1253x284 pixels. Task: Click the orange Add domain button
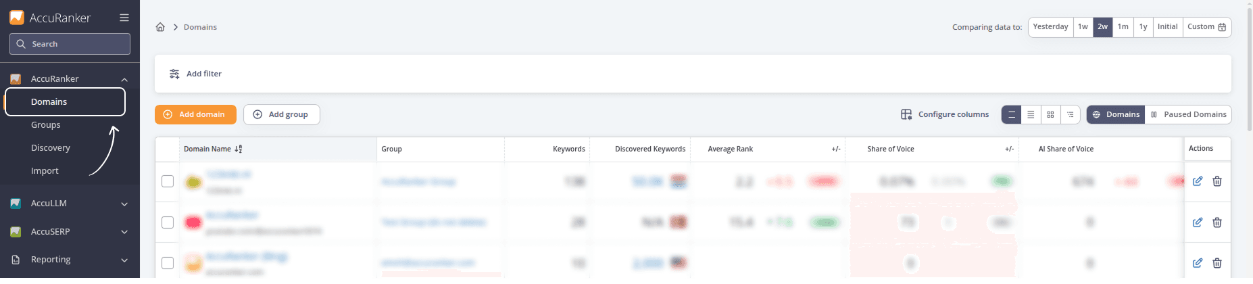[195, 115]
